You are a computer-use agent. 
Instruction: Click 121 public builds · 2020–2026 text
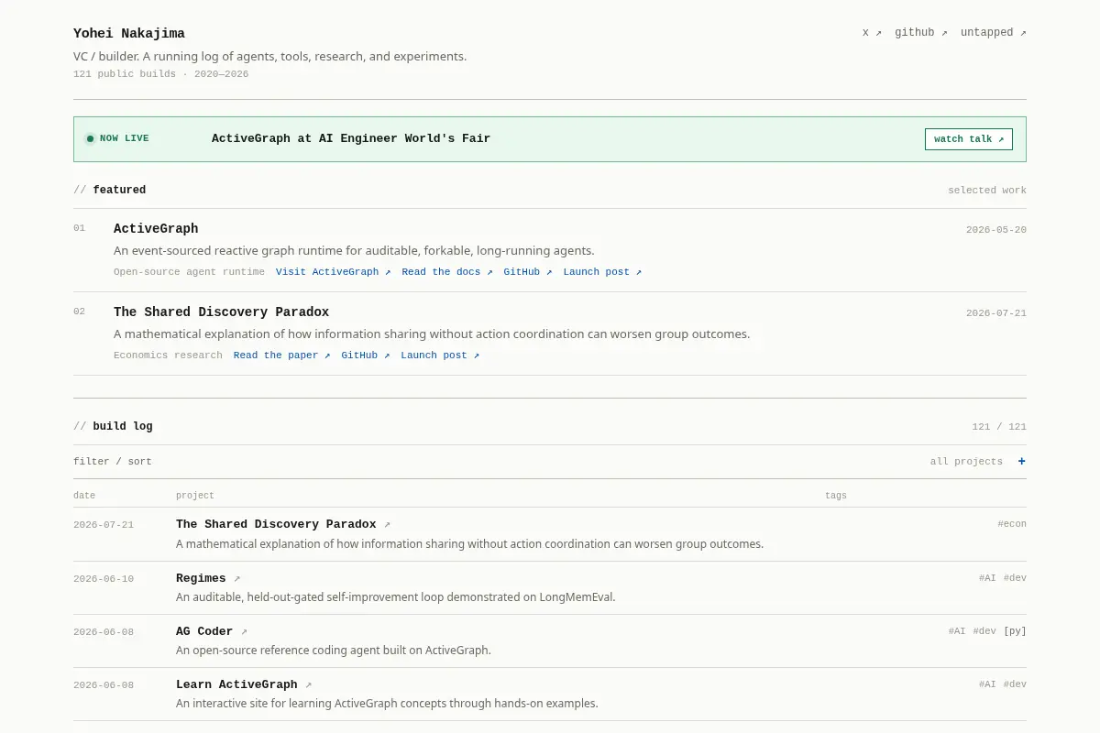[x=160, y=74]
